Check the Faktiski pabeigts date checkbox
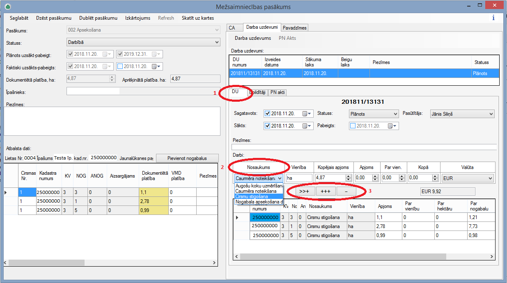The width and height of the screenshot is (507, 283). coord(120,66)
